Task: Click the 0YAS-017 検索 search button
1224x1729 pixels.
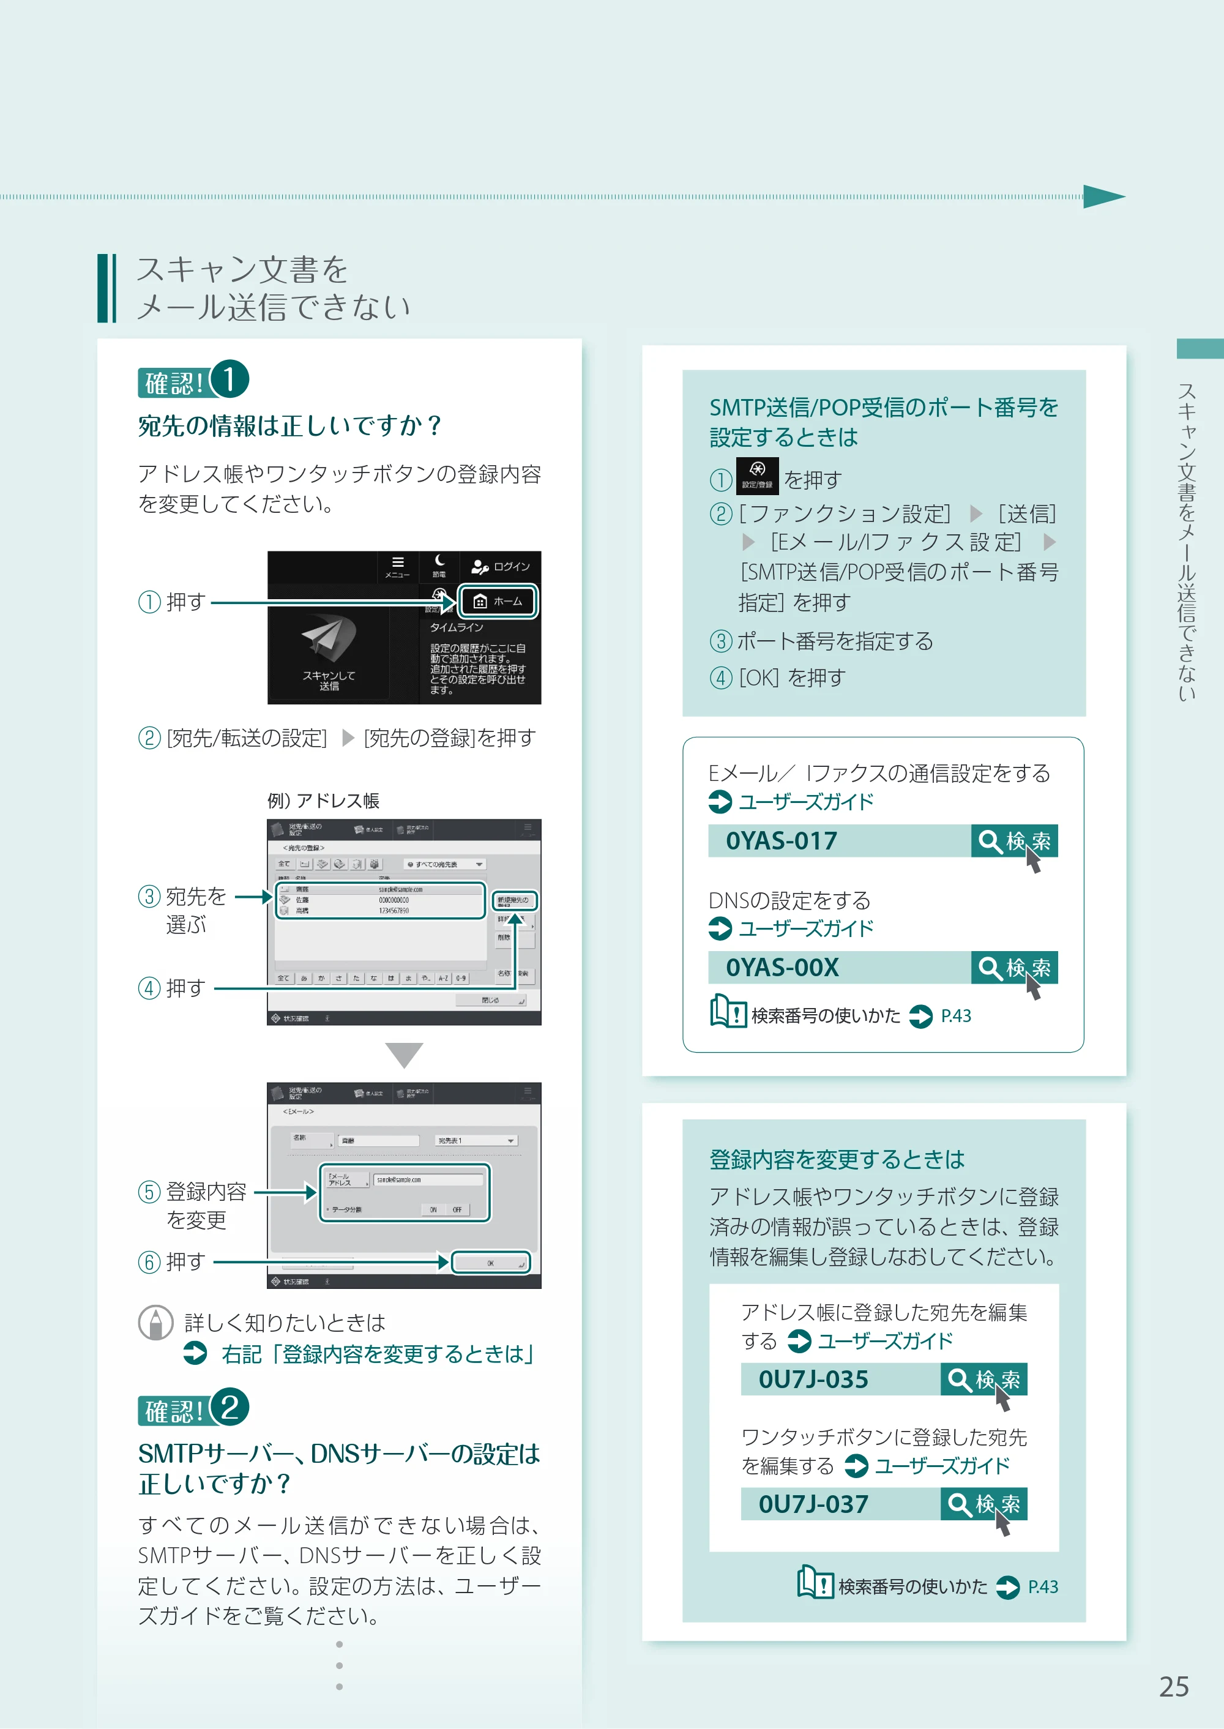Action: [x=1013, y=840]
